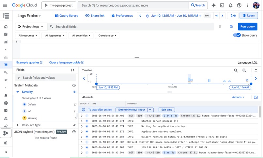Pan the timeline left
263x158 pixels.
coord(84,78)
